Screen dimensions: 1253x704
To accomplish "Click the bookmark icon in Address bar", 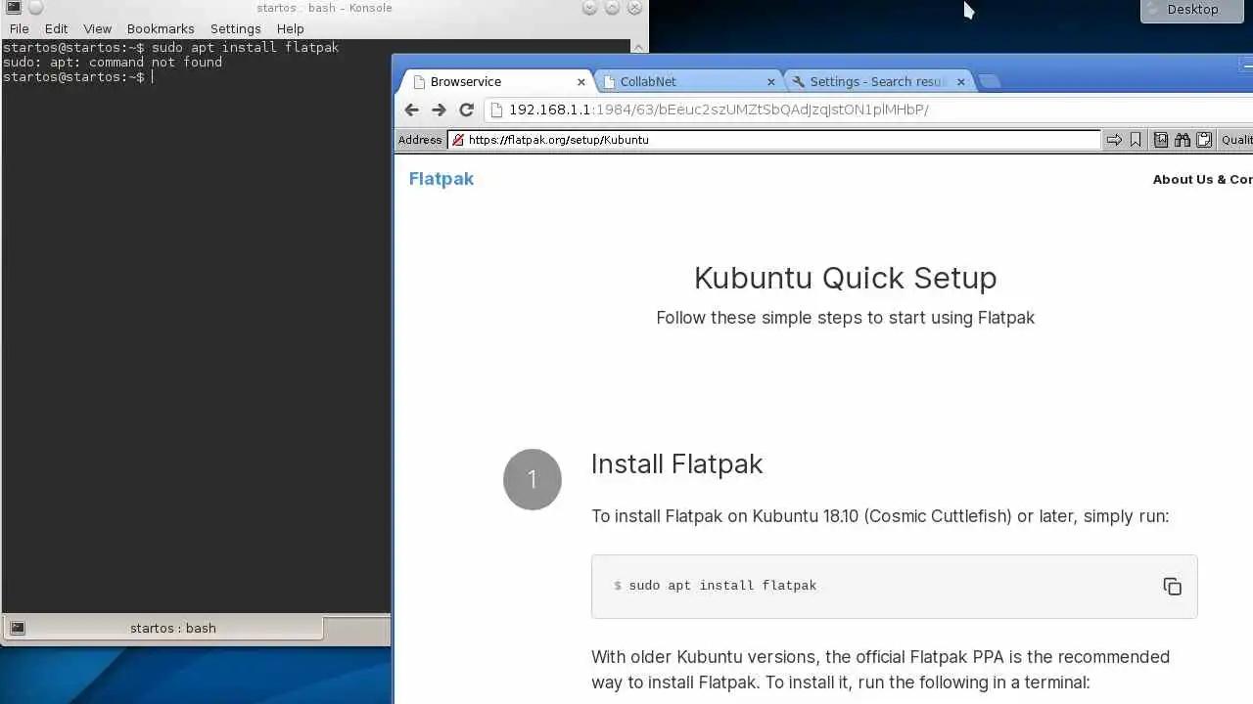I will pos(1136,140).
